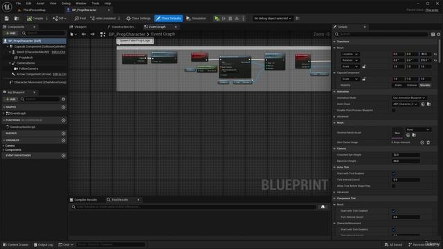This screenshot has width=443, height=249.
Task: Open the Rotation type dropdown
Action: pos(350,60)
